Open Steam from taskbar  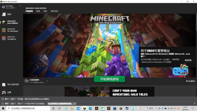[127, 108]
